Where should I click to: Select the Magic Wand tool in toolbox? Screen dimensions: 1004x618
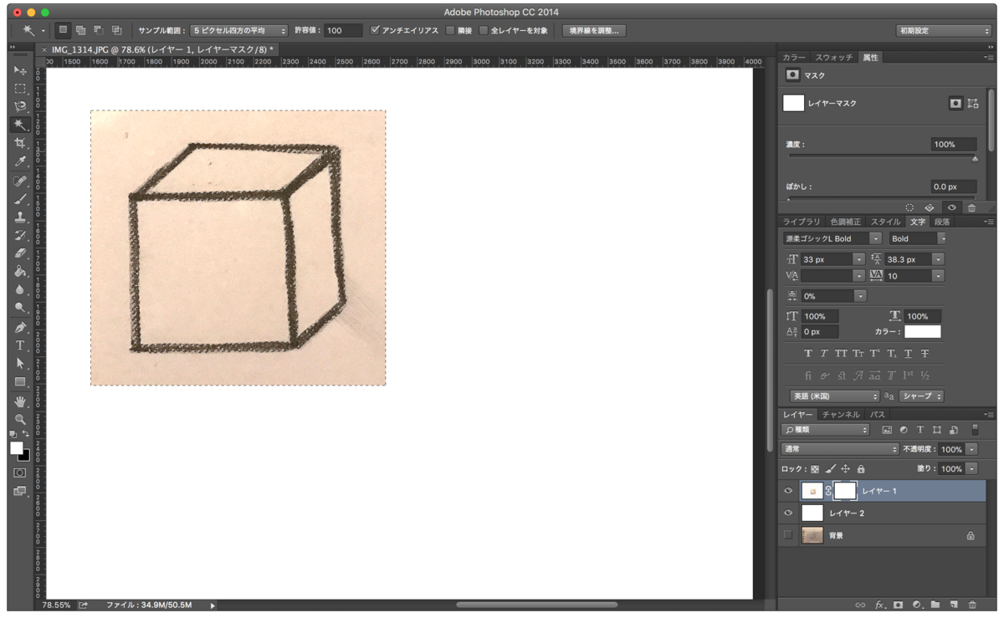tap(20, 125)
